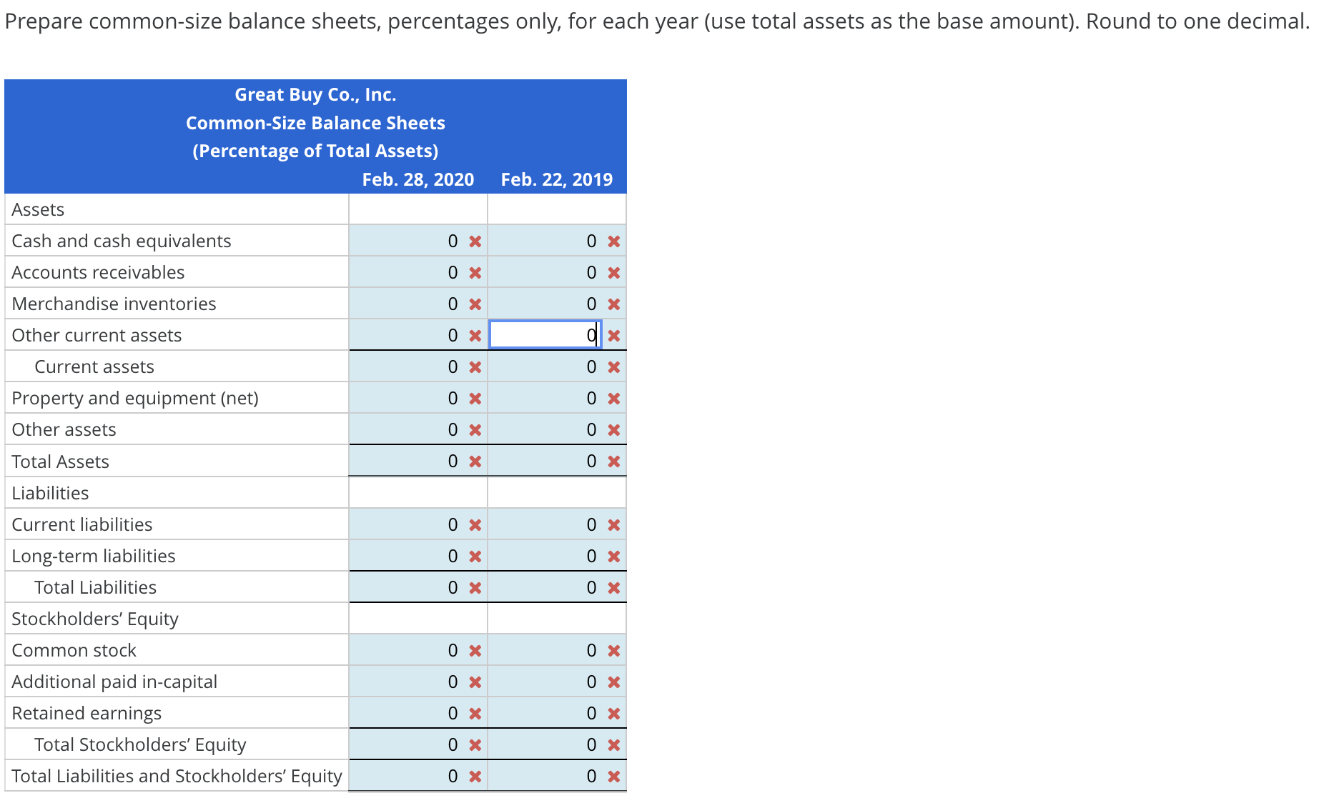This screenshot has height=803, width=1324.
Task: Select the 2019 Accounts receivables input
Action: 545,272
